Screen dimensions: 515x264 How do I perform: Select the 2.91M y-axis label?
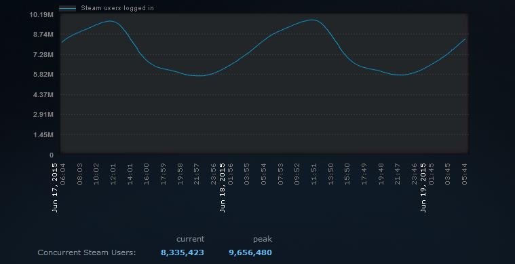[x=43, y=115]
